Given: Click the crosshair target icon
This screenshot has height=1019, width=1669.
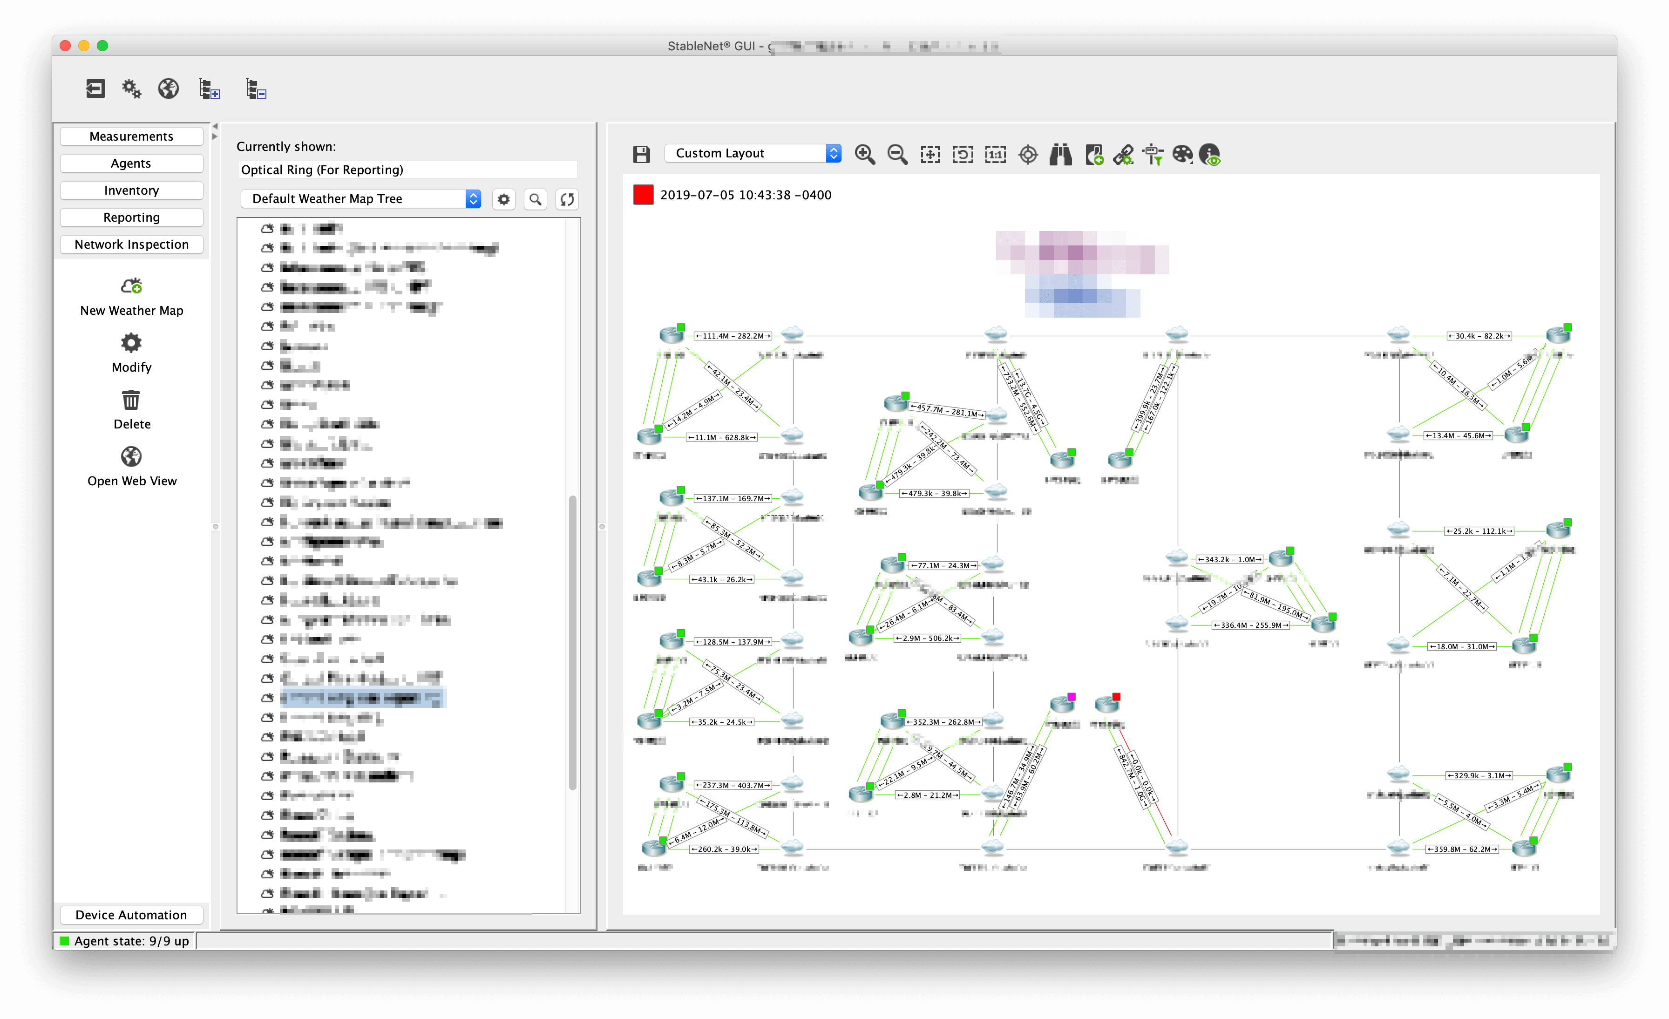Looking at the screenshot, I should 1028,155.
